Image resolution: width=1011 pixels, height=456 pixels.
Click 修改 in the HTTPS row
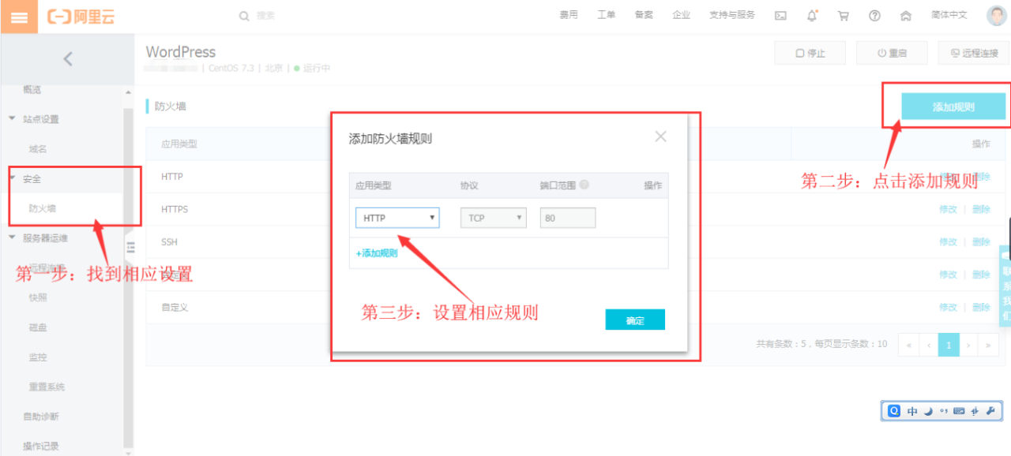(948, 209)
